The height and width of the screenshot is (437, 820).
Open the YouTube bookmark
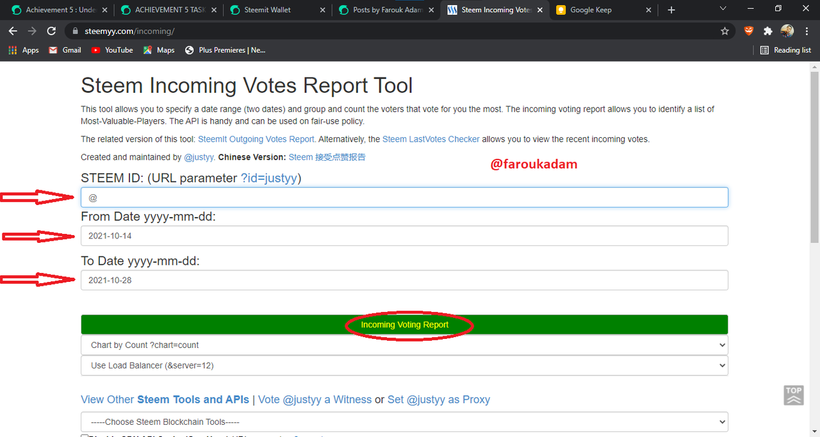click(112, 50)
